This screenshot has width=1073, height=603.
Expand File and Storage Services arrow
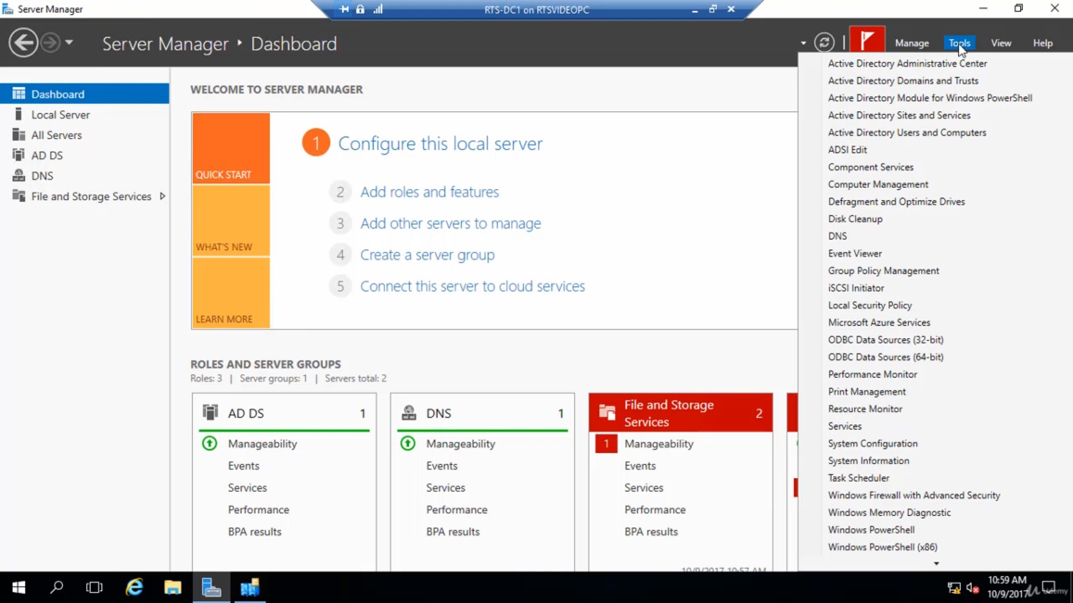pos(163,196)
